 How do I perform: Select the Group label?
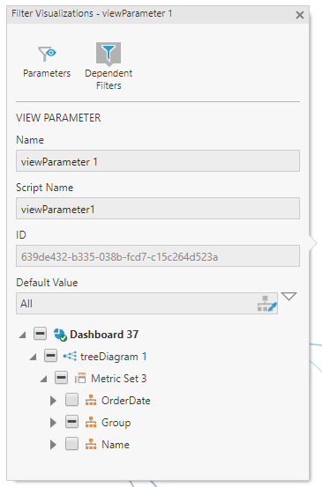click(116, 423)
